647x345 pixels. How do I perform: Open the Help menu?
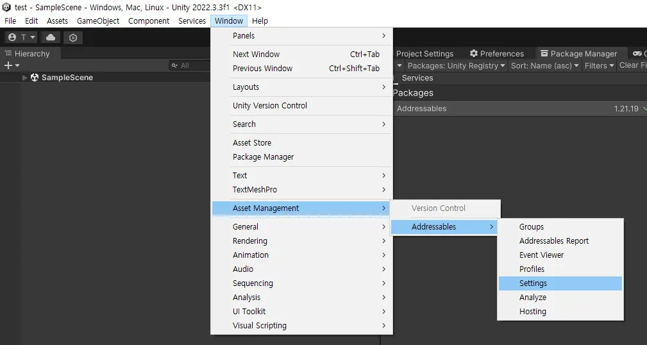[260, 21]
